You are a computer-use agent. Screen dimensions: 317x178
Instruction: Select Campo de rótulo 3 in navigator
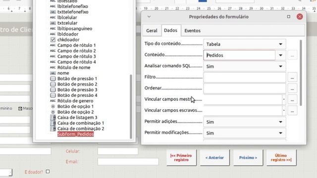coord(73,56)
